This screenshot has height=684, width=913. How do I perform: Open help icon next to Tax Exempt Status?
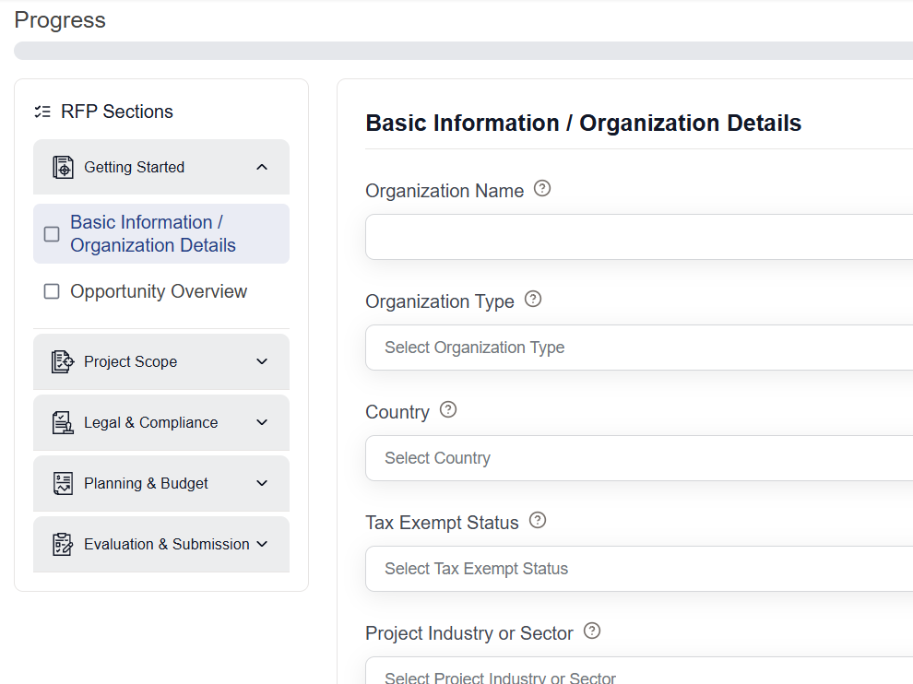tap(538, 521)
